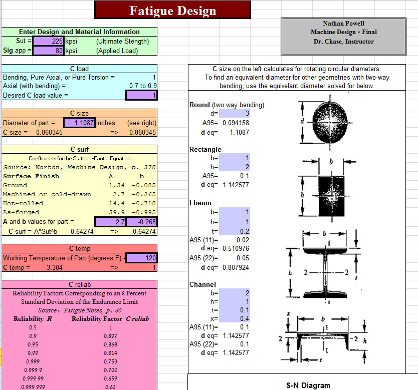Image resolution: width=418 pixels, height=390 pixels.
Task: Click the Working Temperature cell showing 120
Action: 142,258
